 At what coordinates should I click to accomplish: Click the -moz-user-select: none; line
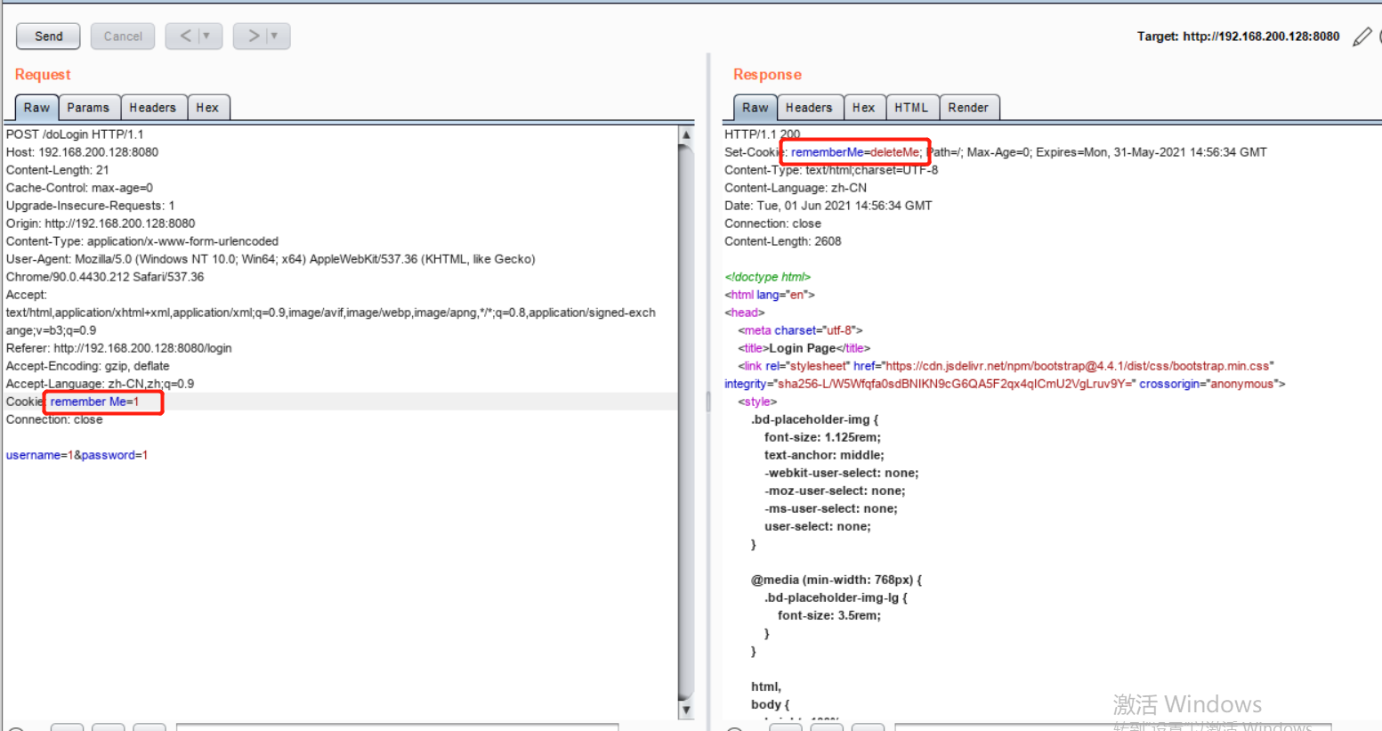pos(835,491)
